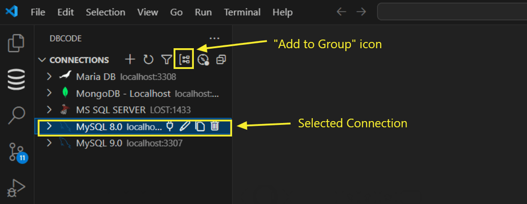Click the LOST:1433 text
This screenshot has height=204, width=527.
click(x=170, y=110)
